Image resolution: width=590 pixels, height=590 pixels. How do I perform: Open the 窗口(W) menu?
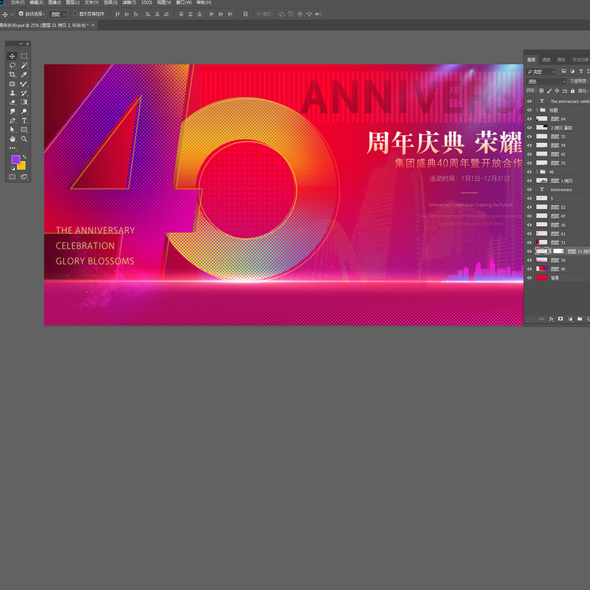184,3
